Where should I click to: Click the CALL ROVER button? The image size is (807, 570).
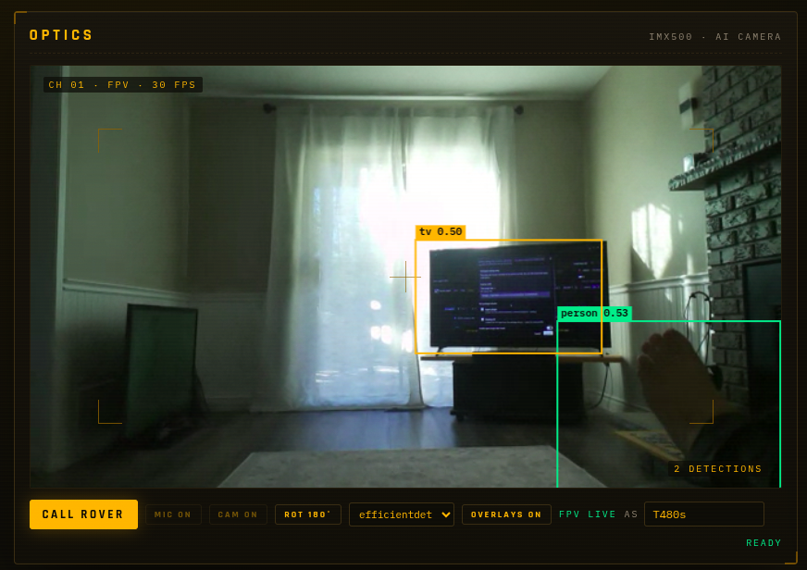pos(83,514)
